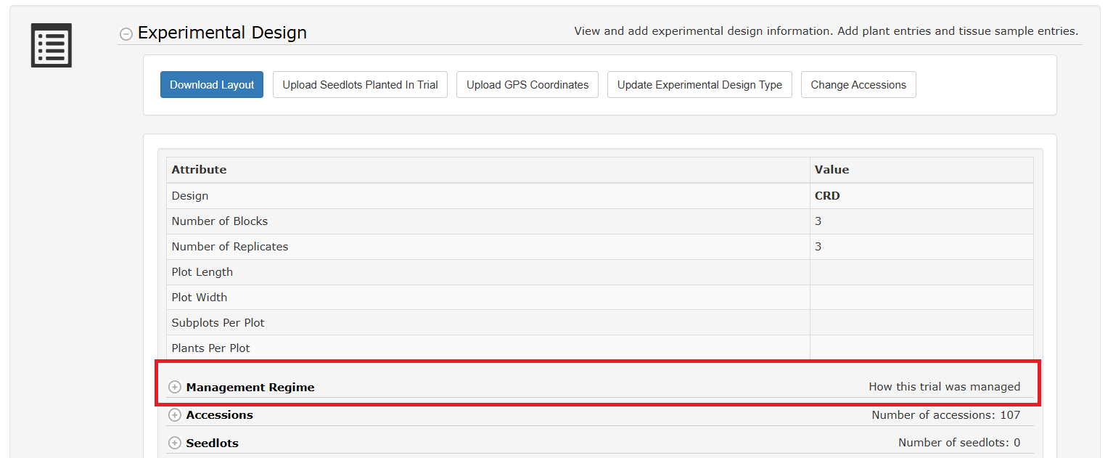Screen dimensions: 1113x458
Task: Click the Number of Blocks row label
Action: (x=219, y=221)
